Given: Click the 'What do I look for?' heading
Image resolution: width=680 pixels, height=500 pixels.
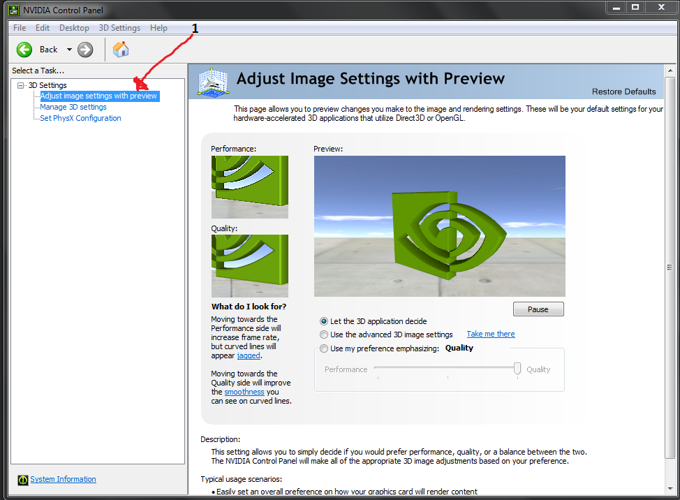Looking at the screenshot, I should [249, 307].
